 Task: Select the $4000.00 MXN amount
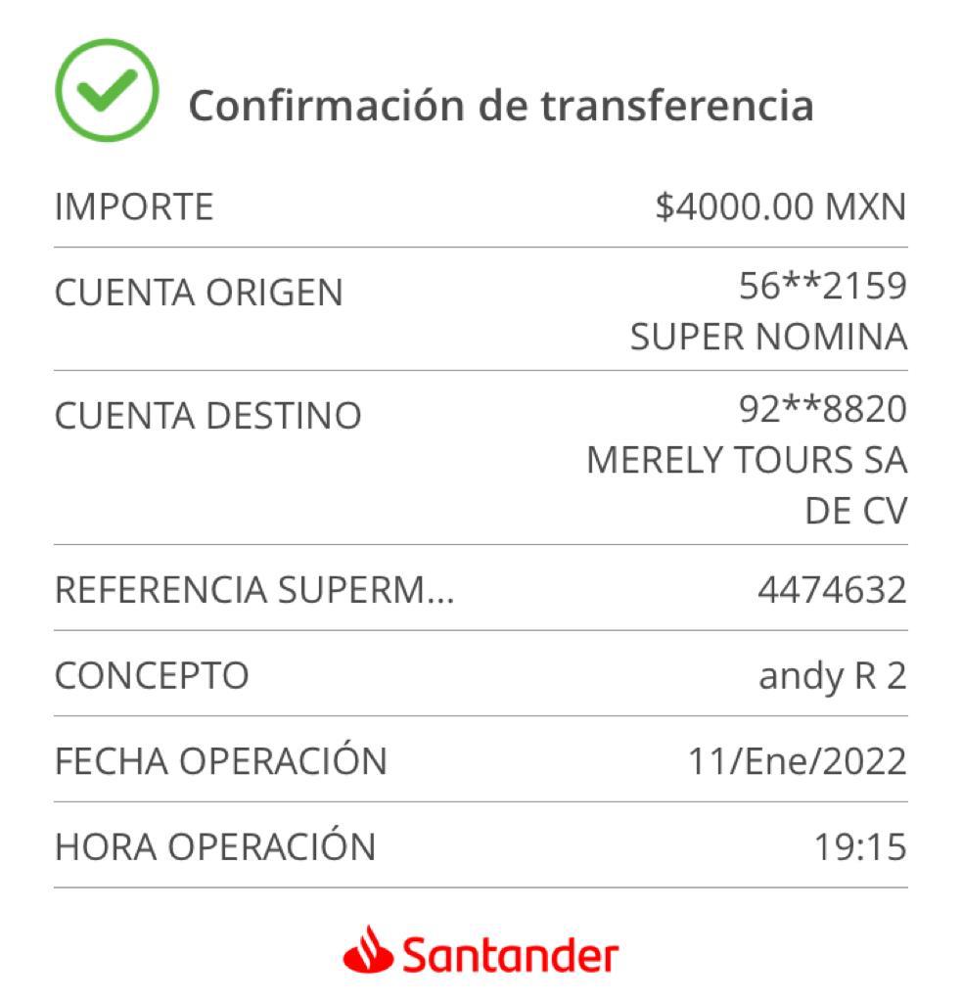pyautogui.click(x=781, y=206)
